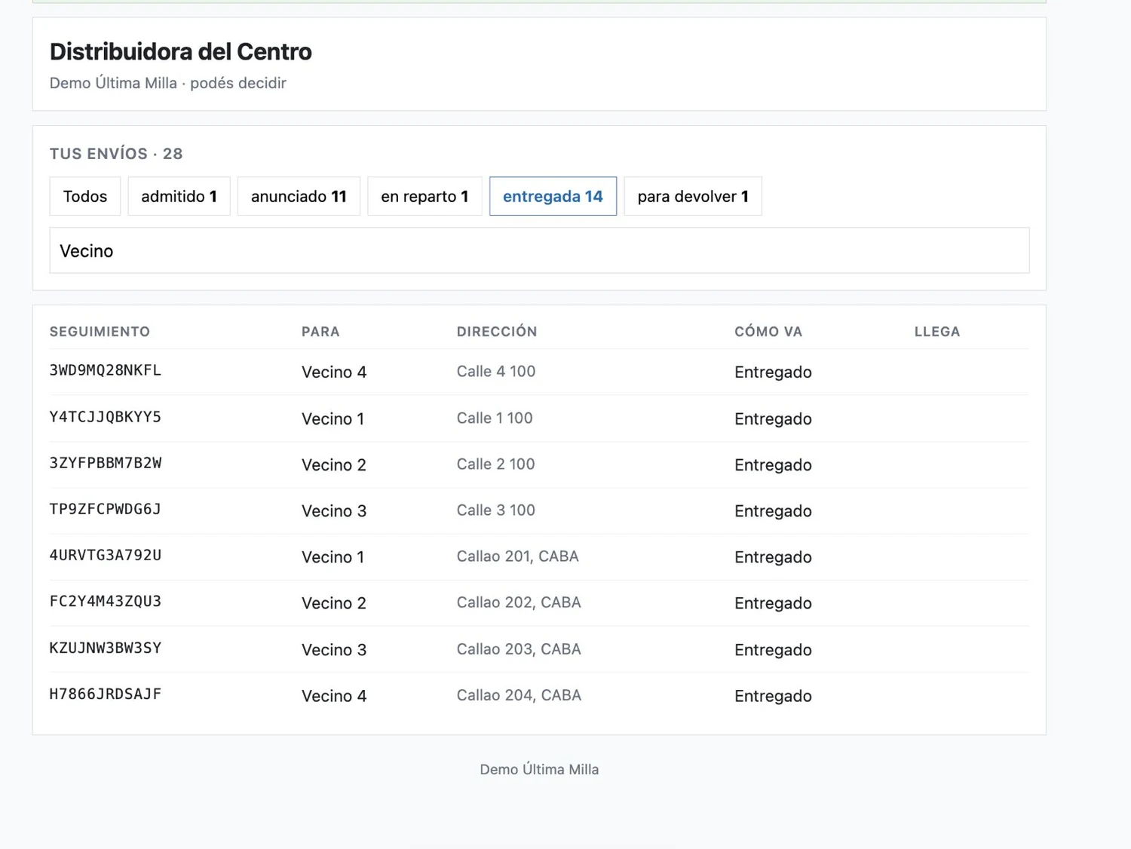Switch to para devolver filter
The width and height of the screenshot is (1131, 849).
coord(693,196)
